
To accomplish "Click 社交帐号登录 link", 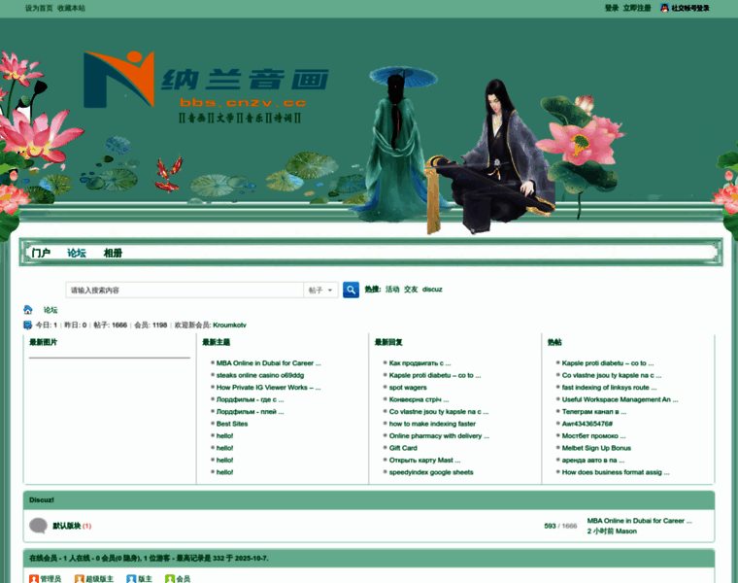I will [690, 8].
